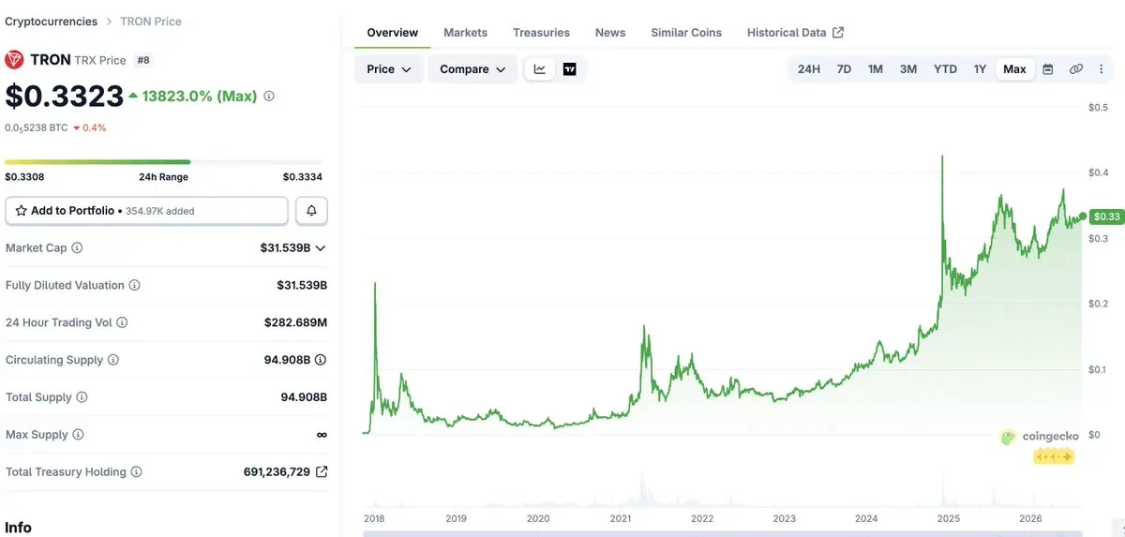Click the $0.33 current price marker

[x=1106, y=216]
